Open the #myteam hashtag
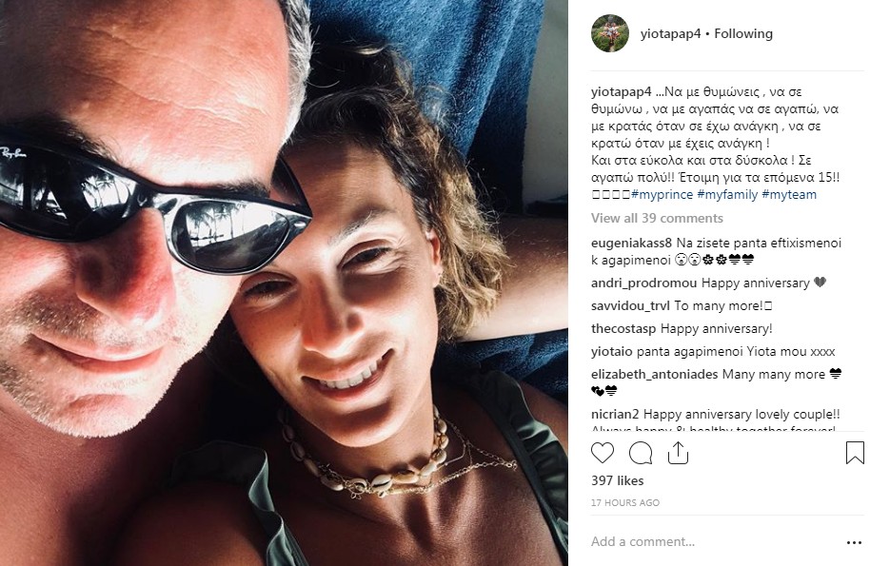The width and height of the screenshot is (870, 566). coord(789,195)
